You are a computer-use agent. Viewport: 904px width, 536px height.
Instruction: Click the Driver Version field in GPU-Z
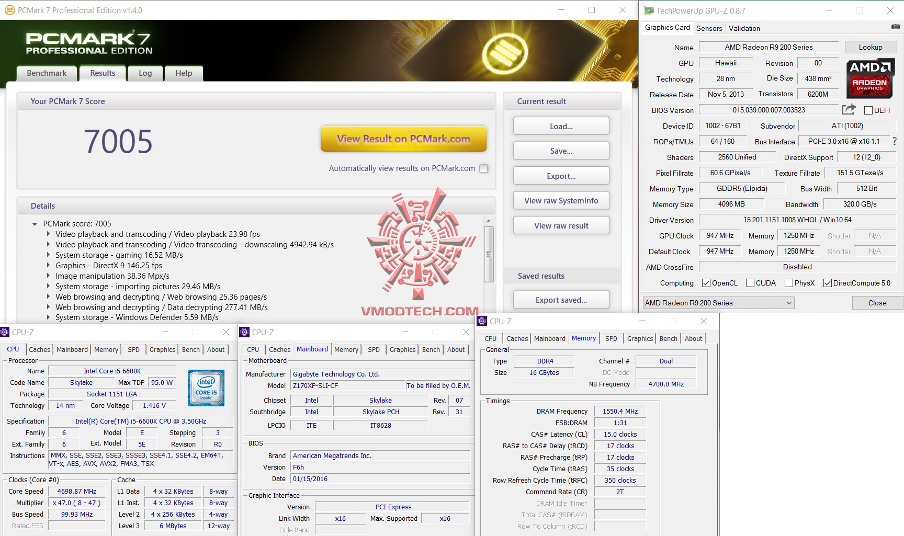[x=797, y=220]
